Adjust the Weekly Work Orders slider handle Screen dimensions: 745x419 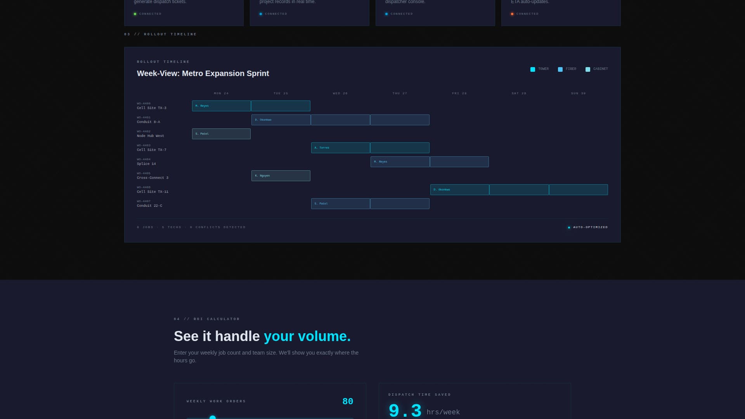pos(213,418)
